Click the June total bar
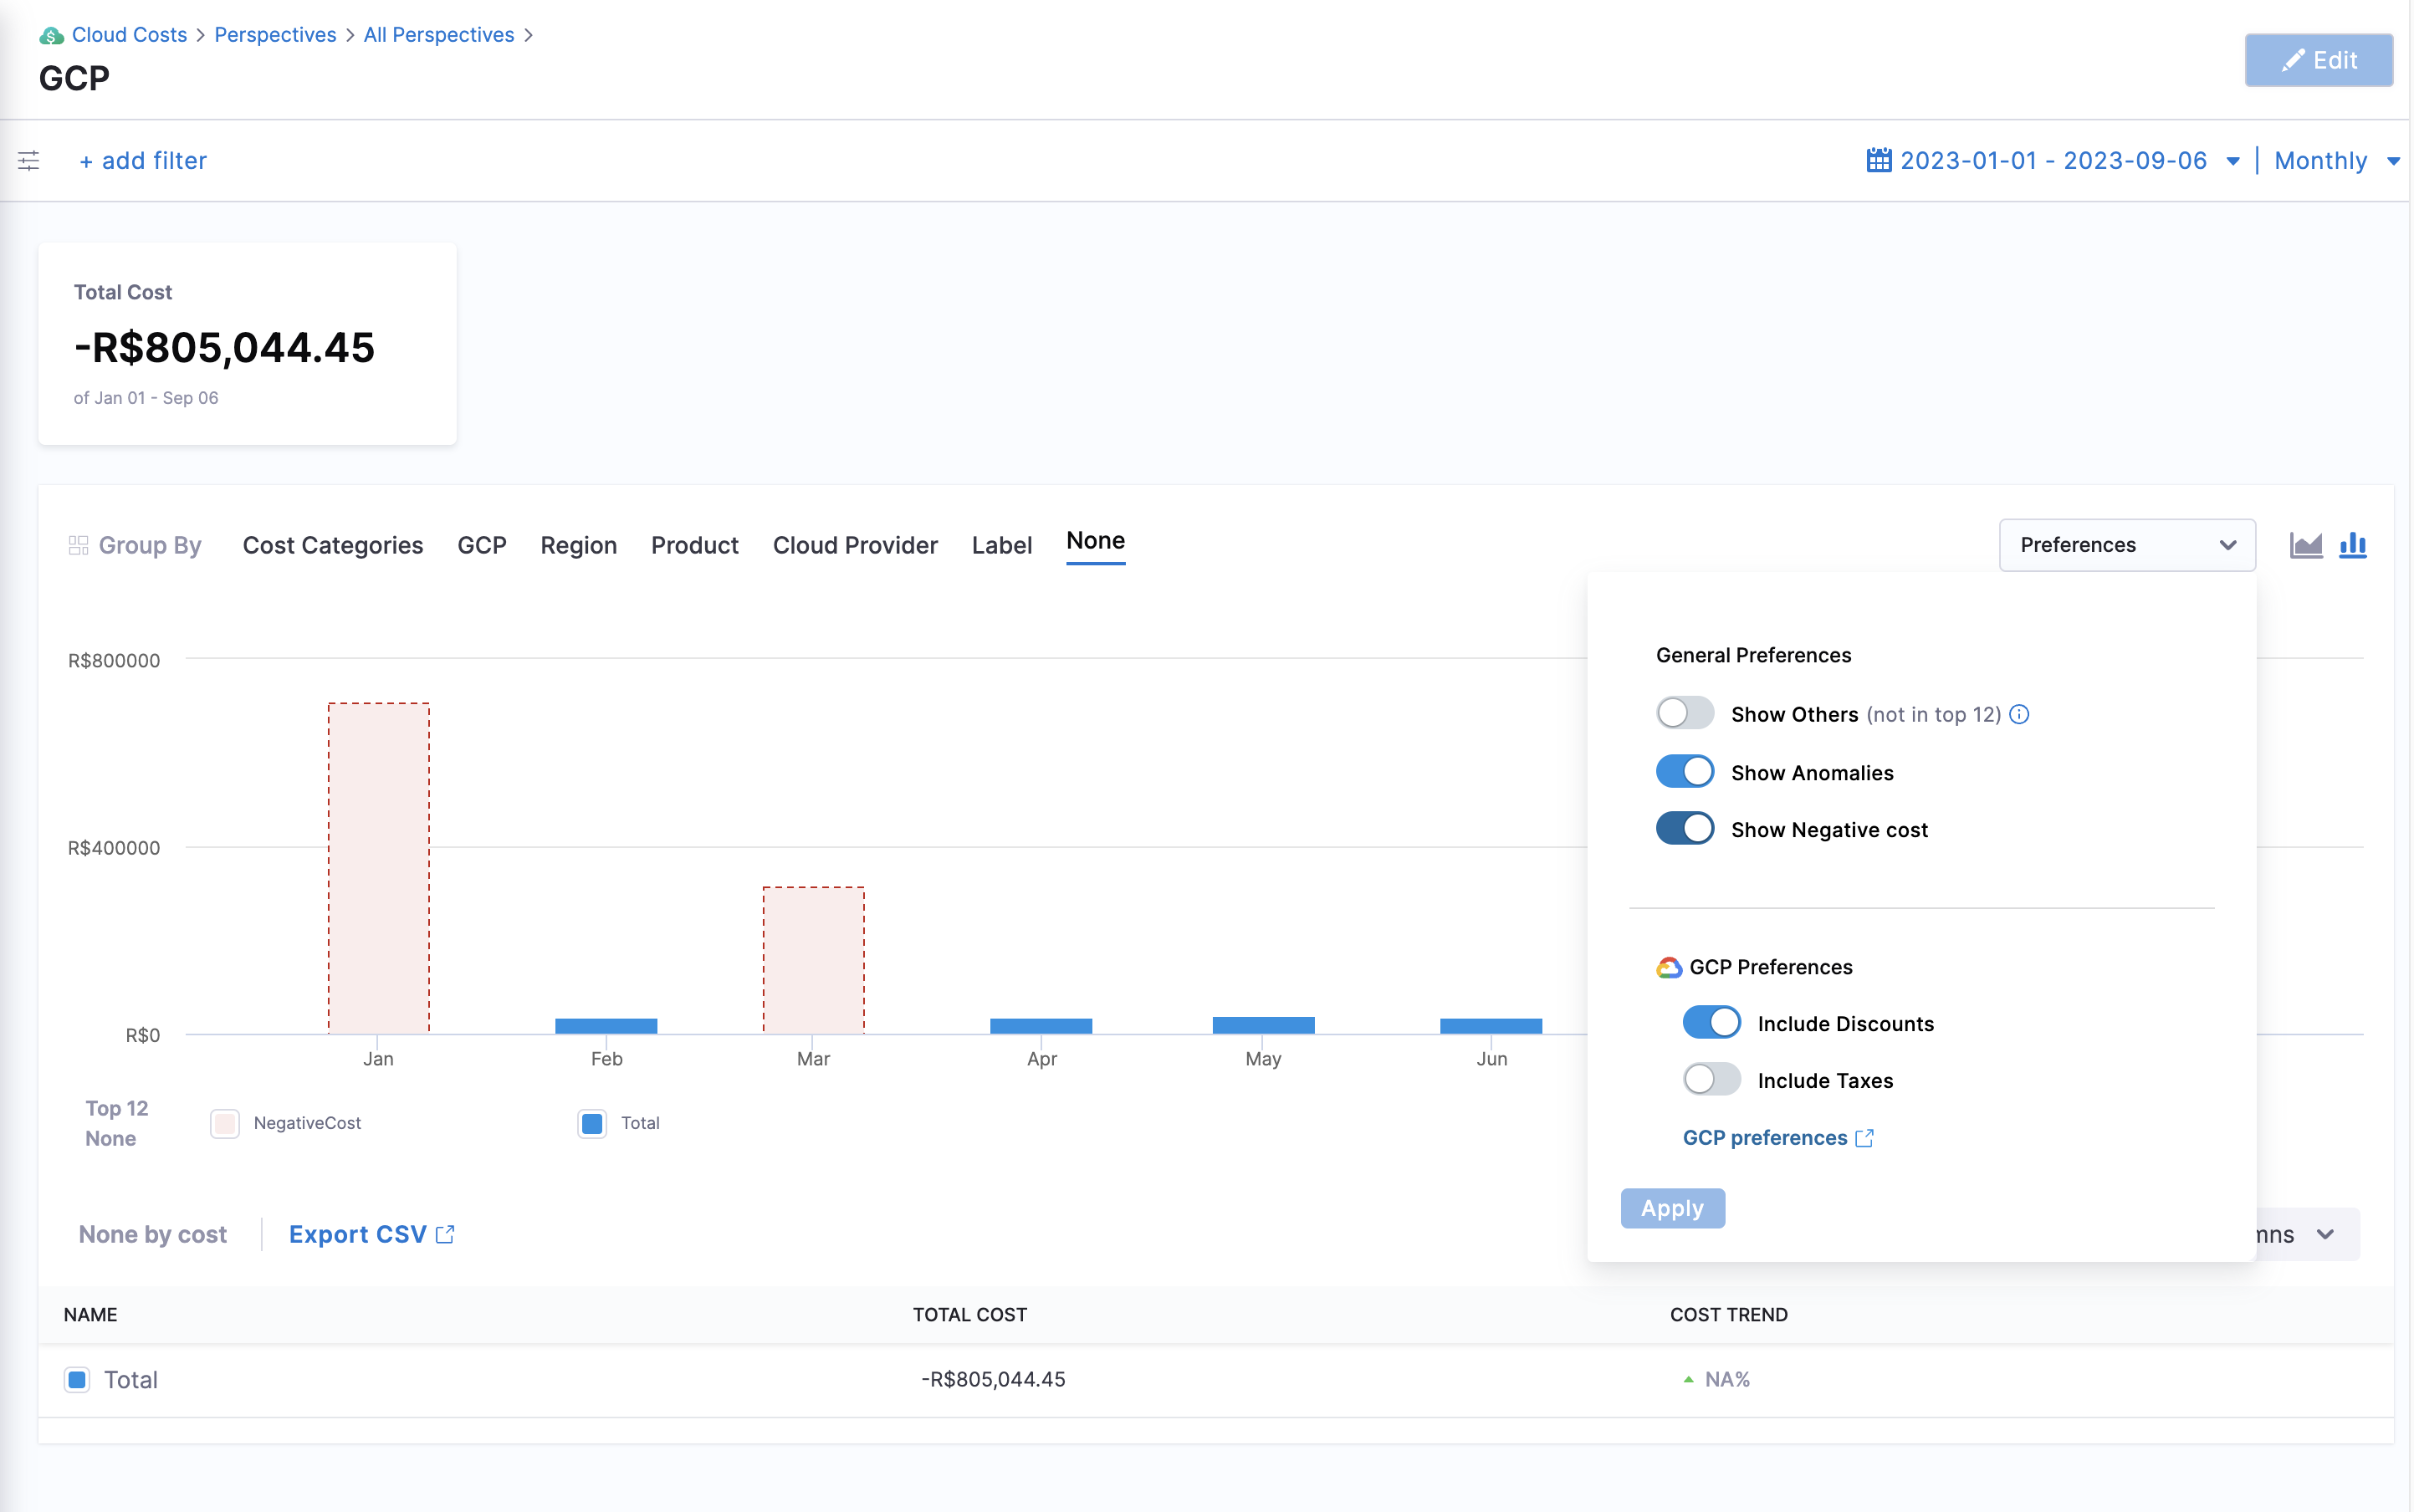 tap(1490, 1026)
